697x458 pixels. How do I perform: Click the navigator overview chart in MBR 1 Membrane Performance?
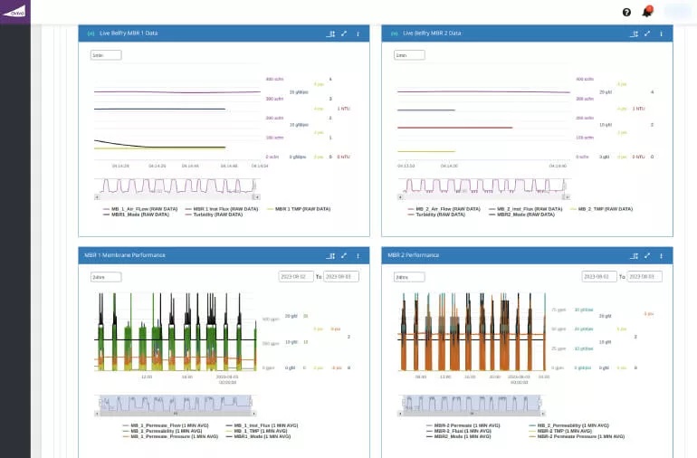[x=176, y=403]
